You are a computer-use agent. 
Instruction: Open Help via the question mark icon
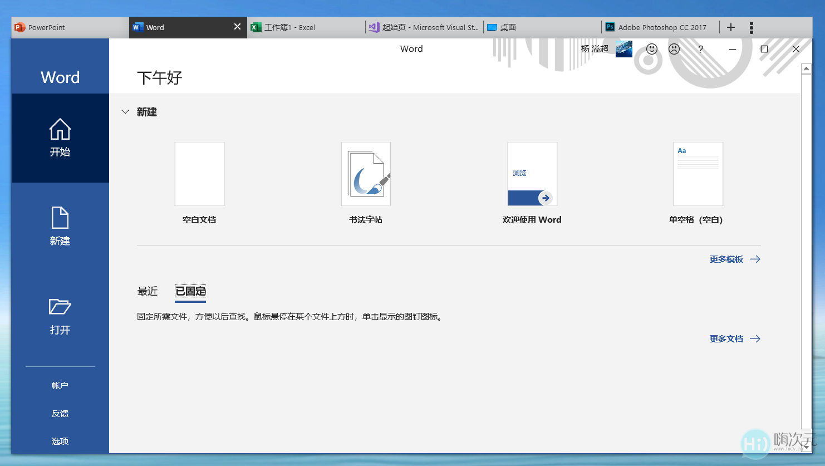point(700,49)
